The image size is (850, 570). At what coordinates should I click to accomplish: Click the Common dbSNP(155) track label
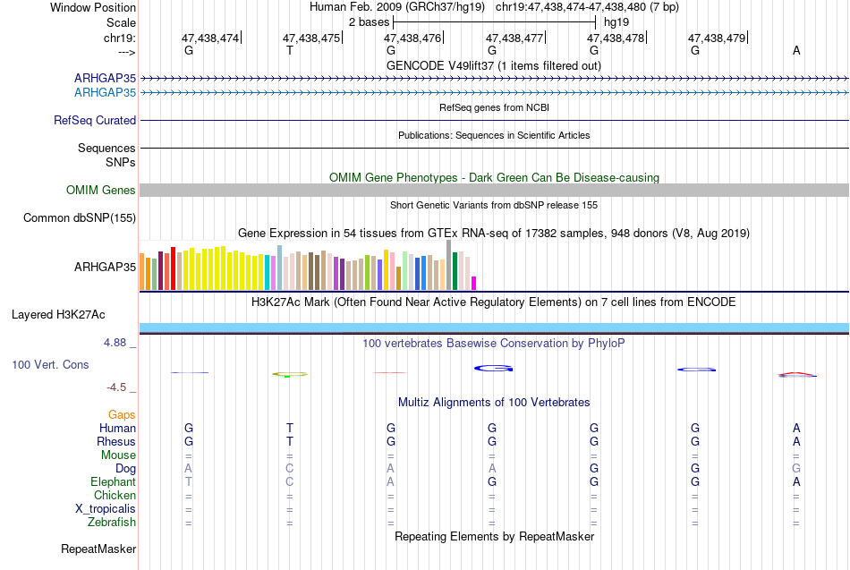coord(80,218)
